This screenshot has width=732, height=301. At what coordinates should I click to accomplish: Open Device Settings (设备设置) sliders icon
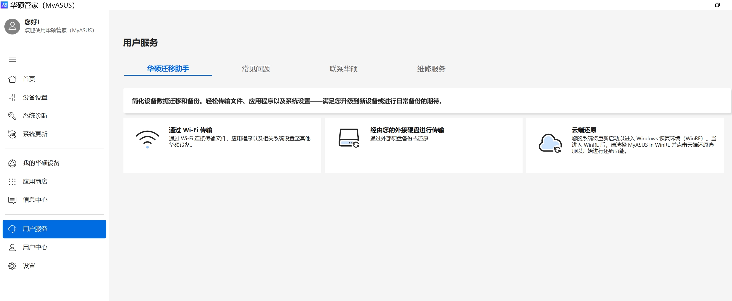pyautogui.click(x=12, y=98)
